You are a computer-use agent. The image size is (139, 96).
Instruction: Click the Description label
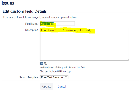32,30
